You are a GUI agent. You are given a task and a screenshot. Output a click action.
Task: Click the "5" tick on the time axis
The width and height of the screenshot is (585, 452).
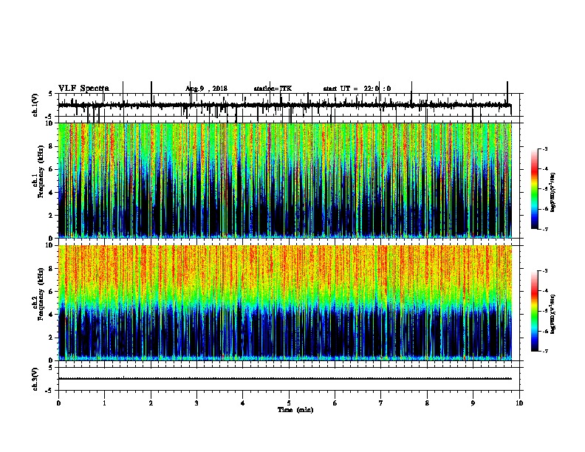(289, 403)
